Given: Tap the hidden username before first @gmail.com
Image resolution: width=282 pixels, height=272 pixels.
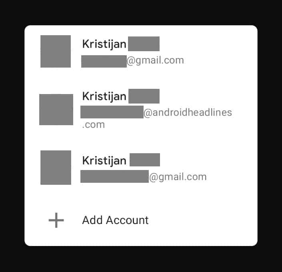Looking at the screenshot, I should pos(104,61).
